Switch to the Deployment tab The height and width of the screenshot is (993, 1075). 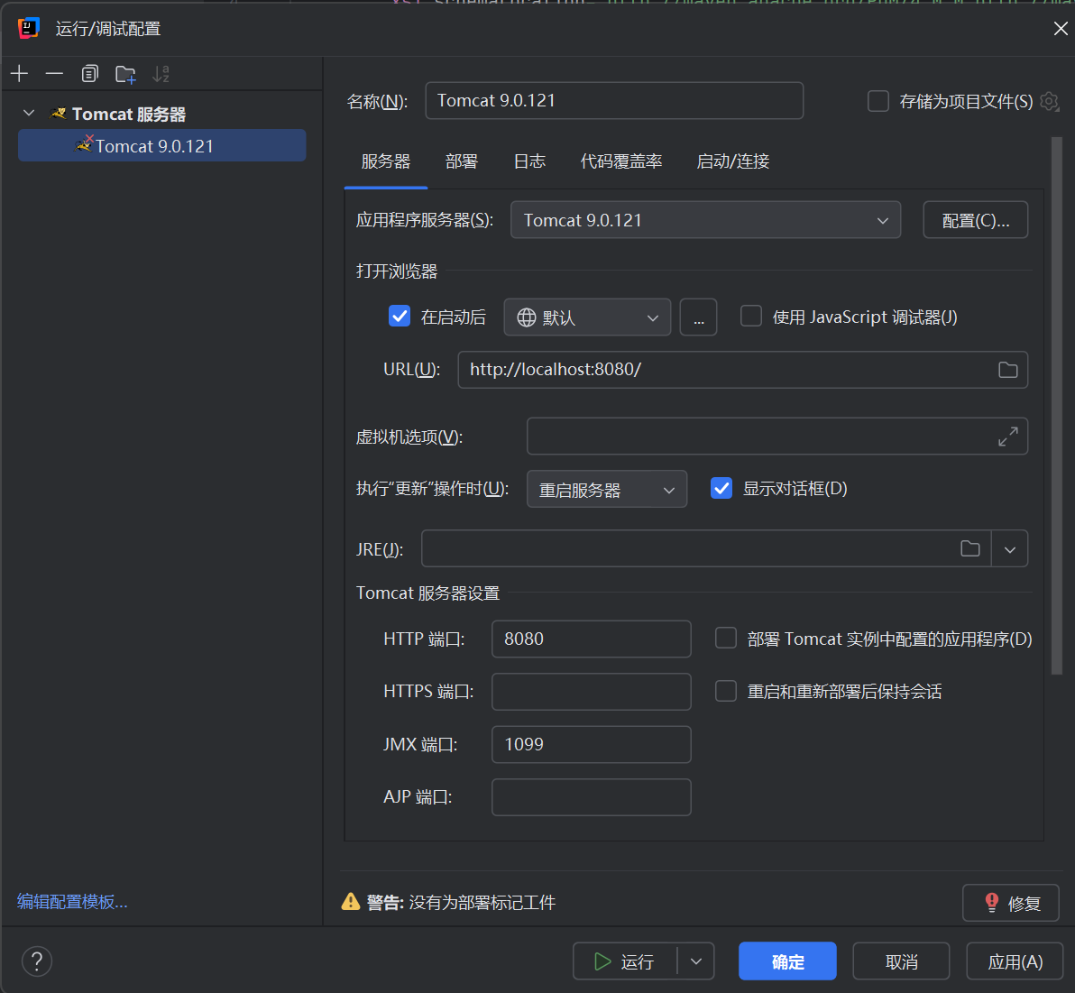click(x=462, y=161)
